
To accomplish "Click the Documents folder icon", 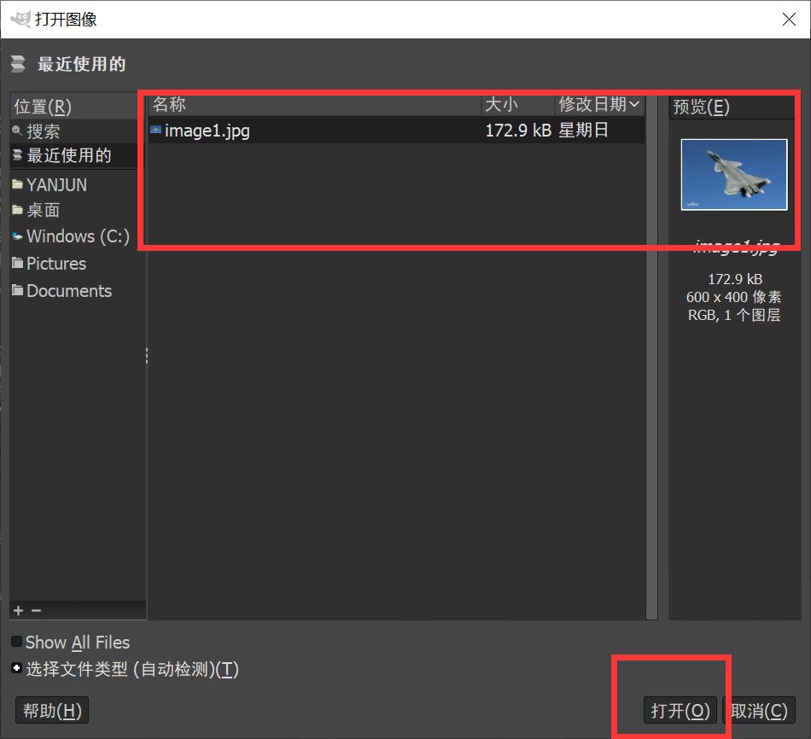I will pyautogui.click(x=18, y=291).
